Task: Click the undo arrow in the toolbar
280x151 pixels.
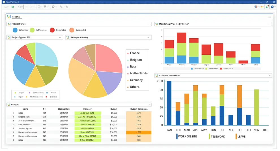Action: pos(26,7)
